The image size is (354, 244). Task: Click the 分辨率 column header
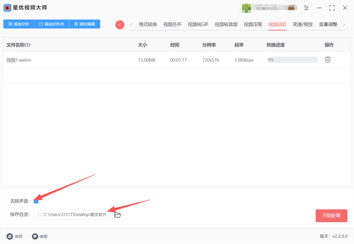209,45
